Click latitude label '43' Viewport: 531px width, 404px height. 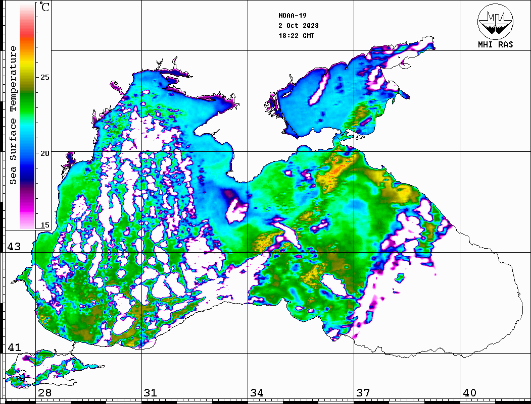[14, 247]
